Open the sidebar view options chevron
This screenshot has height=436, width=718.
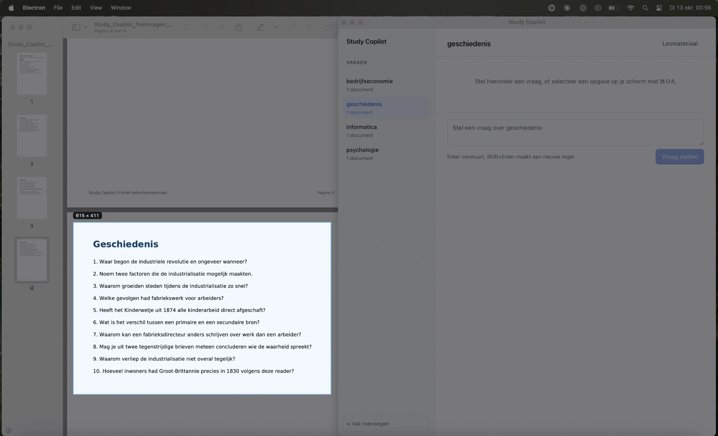click(86, 27)
